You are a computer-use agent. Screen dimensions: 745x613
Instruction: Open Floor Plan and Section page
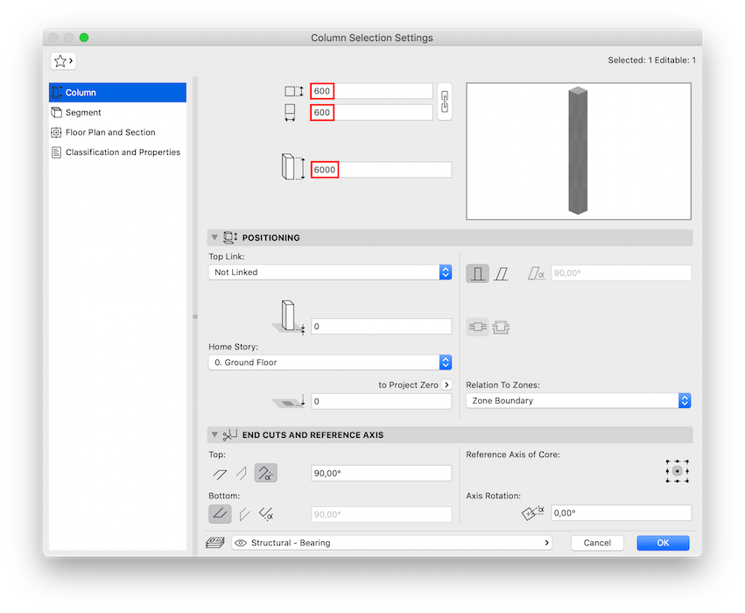[x=117, y=132]
